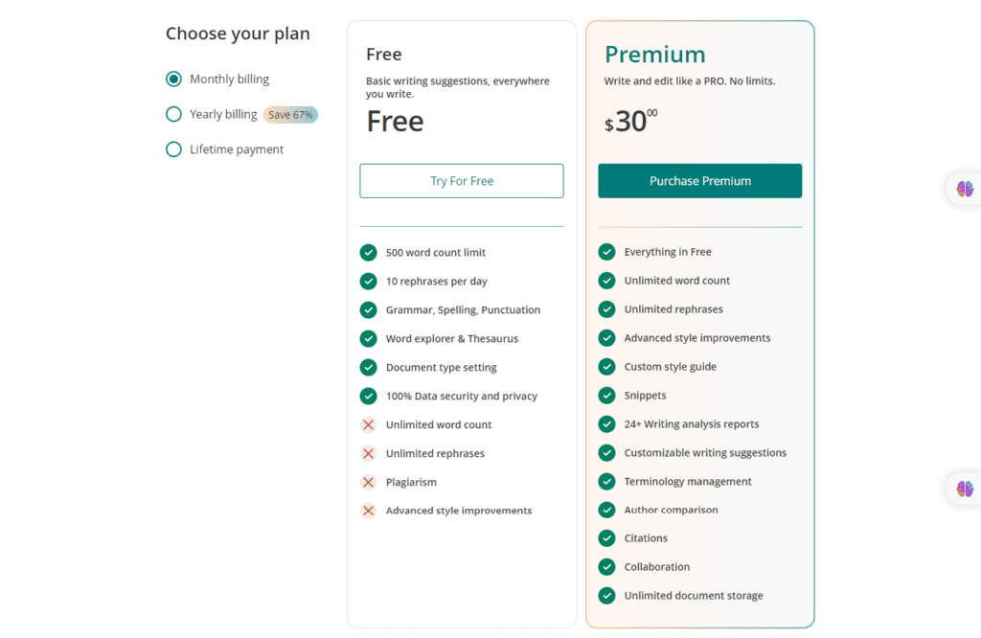Select the Yearly billing option

(x=173, y=114)
